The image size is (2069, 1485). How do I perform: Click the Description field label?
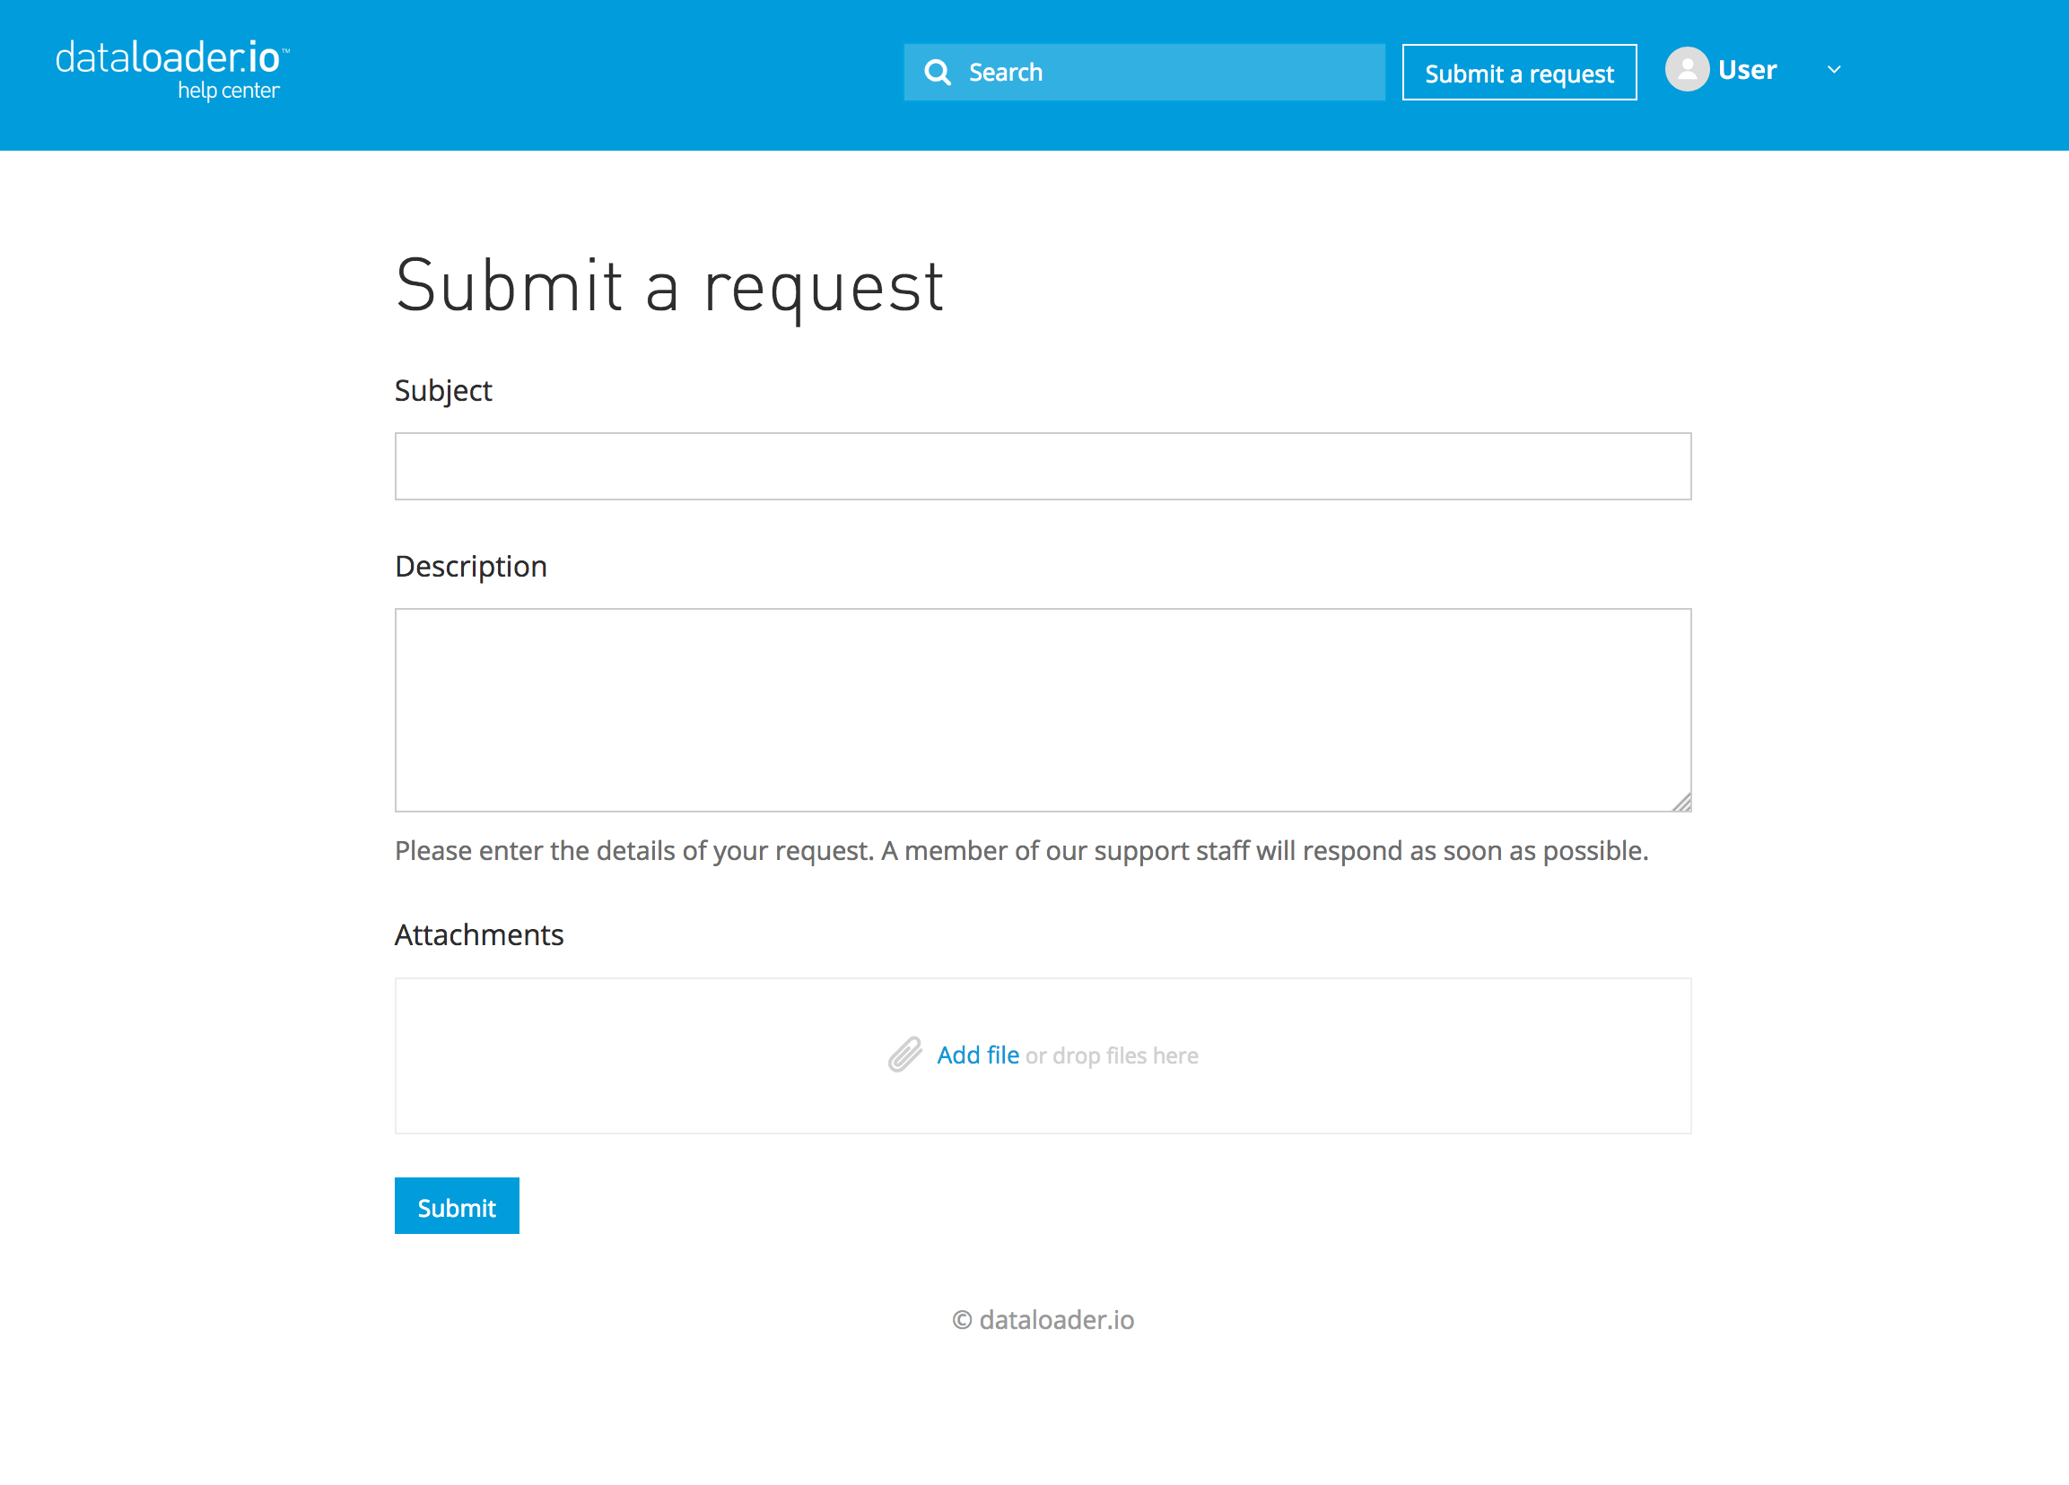(x=471, y=566)
